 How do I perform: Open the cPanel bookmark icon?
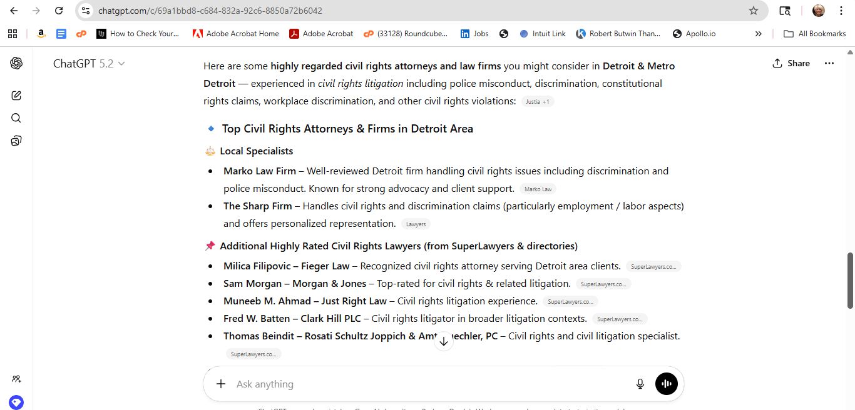[x=81, y=34]
